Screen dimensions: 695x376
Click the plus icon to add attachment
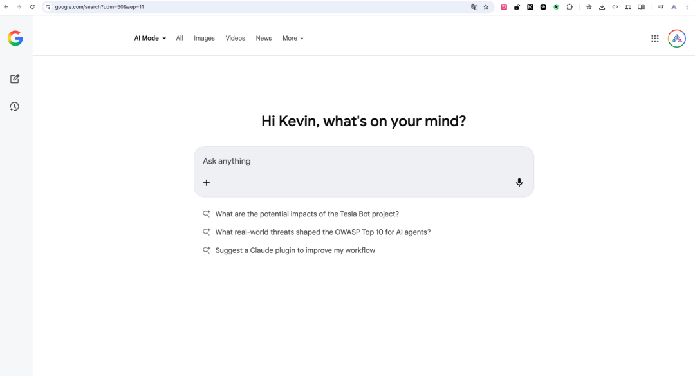point(207,183)
